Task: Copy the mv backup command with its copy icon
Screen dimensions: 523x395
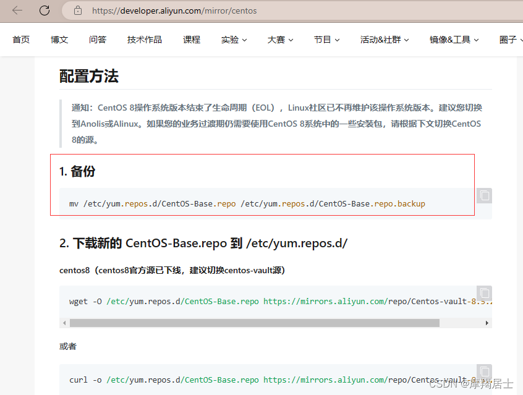Action: (484, 195)
